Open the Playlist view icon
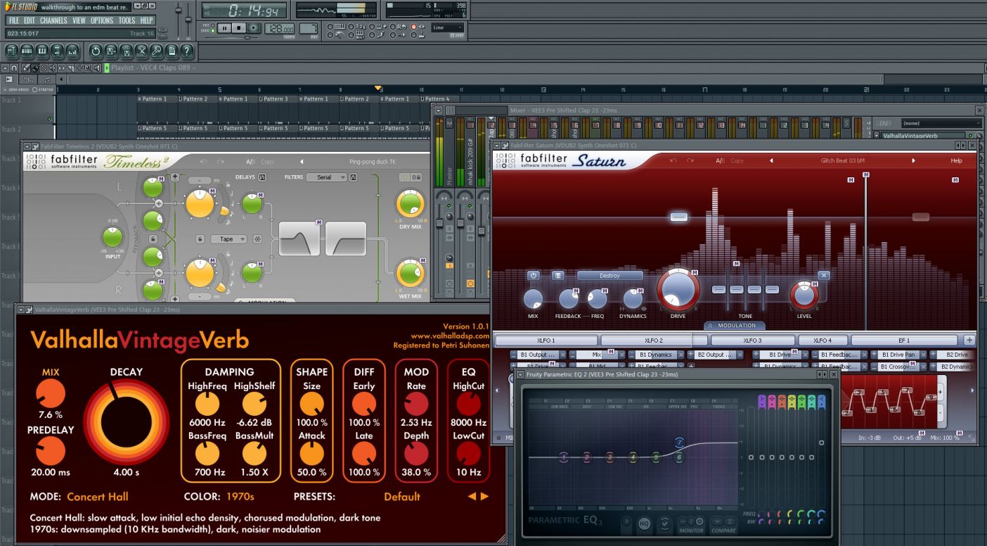The height and width of the screenshot is (546, 987). pyautogui.click(x=12, y=51)
